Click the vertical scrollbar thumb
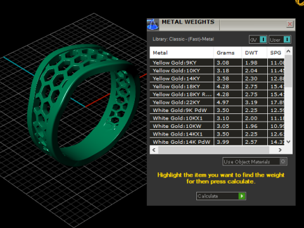 pos(288,71)
